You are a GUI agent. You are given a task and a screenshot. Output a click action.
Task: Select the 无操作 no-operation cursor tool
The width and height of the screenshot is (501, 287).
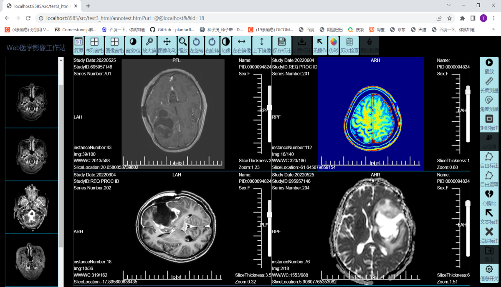click(320, 45)
